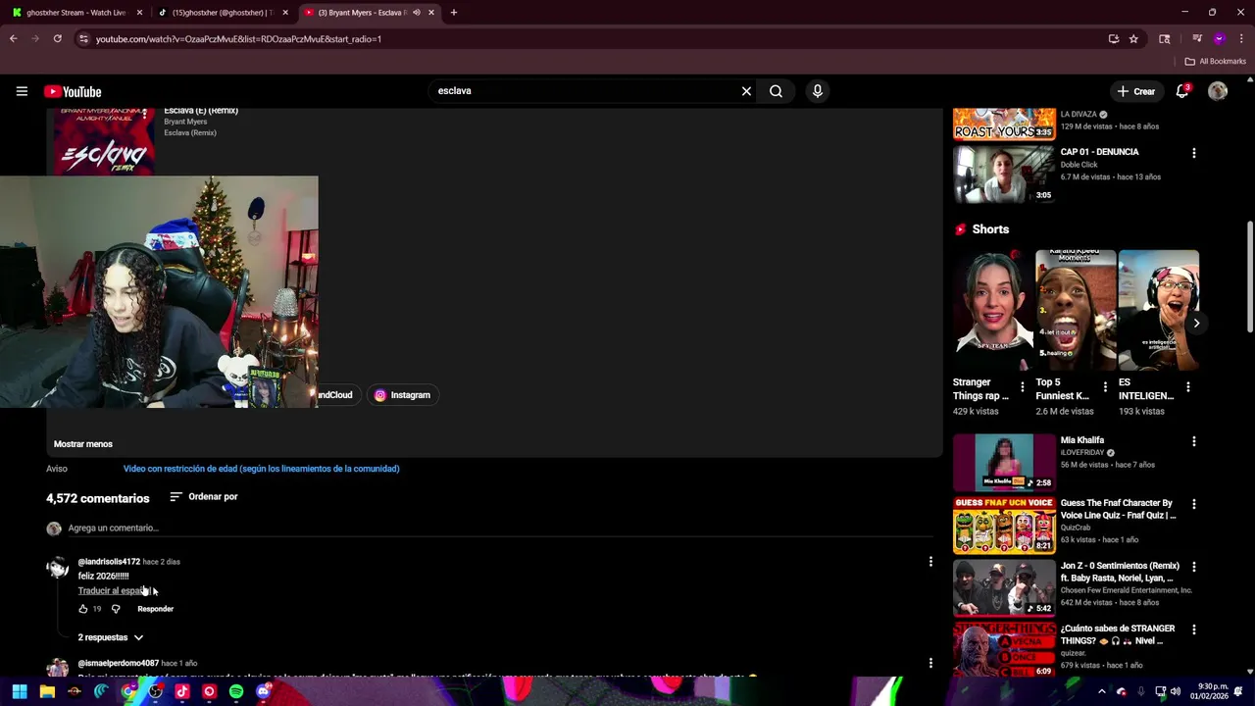Open a new browser tab
Screen dimensions: 1255x706
(x=453, y=13)
